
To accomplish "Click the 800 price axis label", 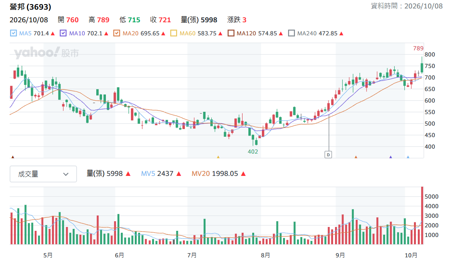I will [x=430, y=55].
